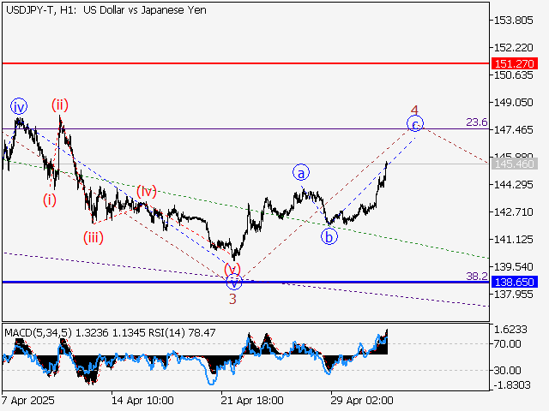Click the red (ii) wave label
The image size is (549, 411).
point(59,105)
